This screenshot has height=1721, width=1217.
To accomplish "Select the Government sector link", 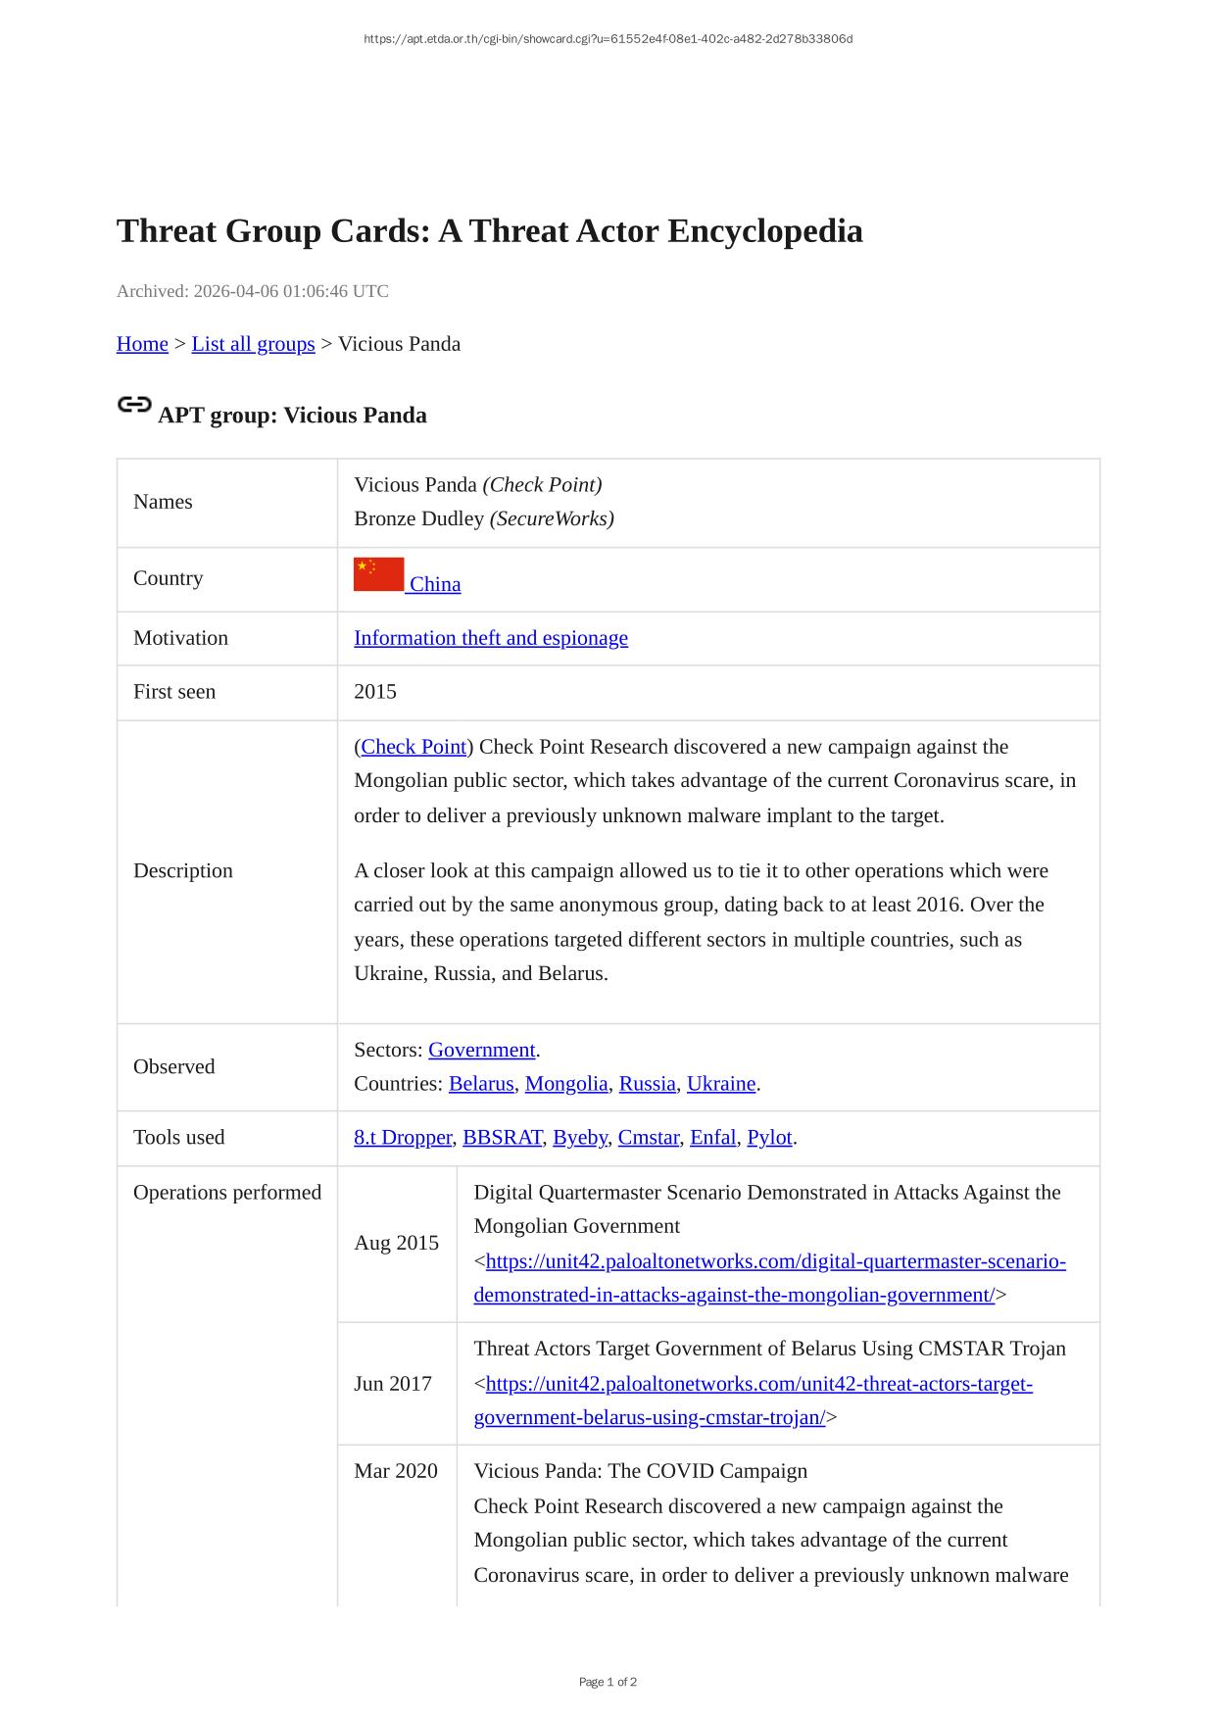I will point(481,1050).
